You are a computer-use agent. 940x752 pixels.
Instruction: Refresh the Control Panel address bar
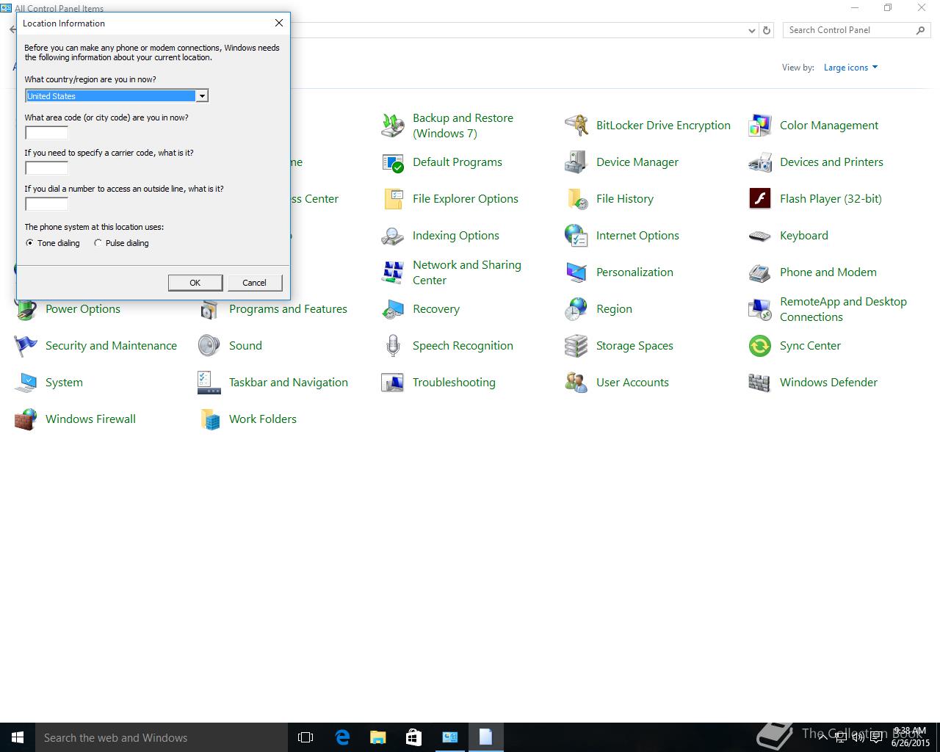coord(767,31)
